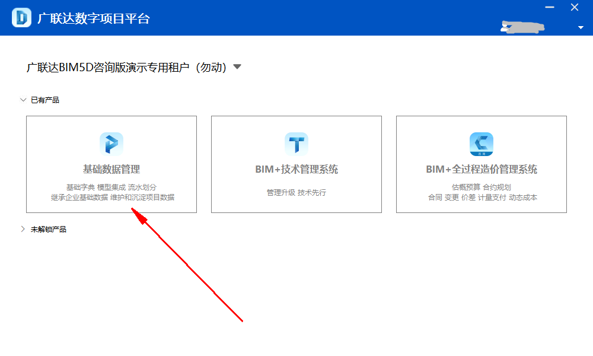Screen dimensions: 593x356
Task: Open the BIM+技术管理系统 T icon
Action: coord(296,144)
